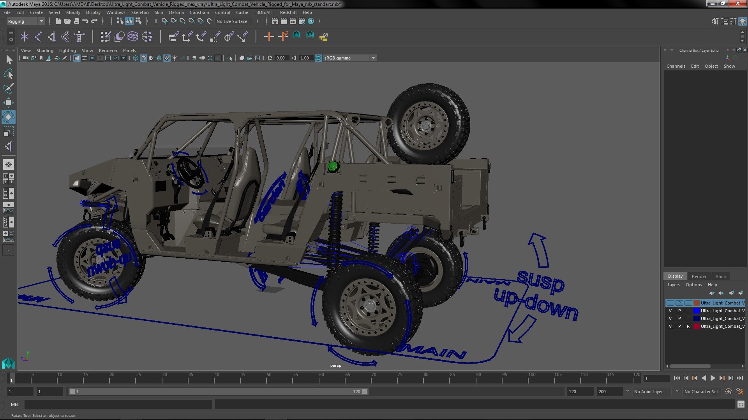
Task: Click the Set Key orange plus icon
Action: [269, 37]
